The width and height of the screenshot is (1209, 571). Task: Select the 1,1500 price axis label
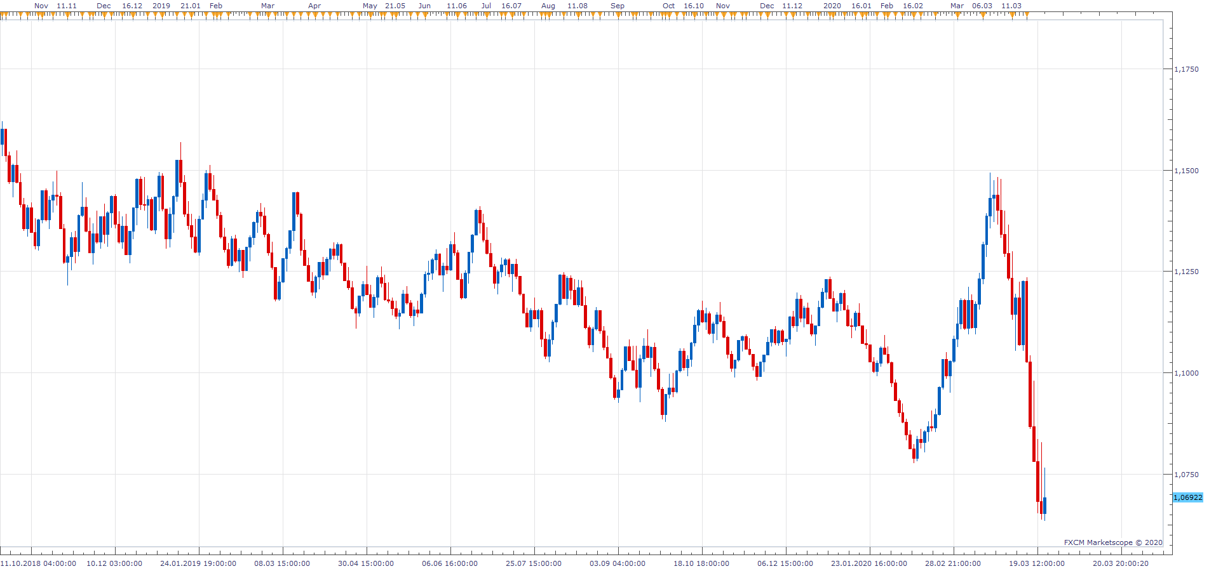(x=1187, y=171)
